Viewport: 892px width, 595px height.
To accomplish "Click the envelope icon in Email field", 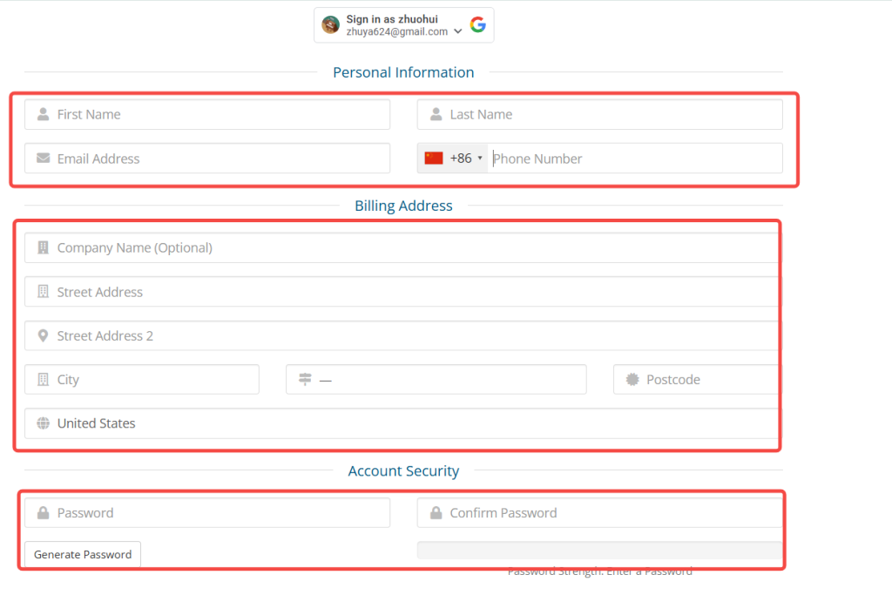I will pyautogui.click(x=43, y=159).
